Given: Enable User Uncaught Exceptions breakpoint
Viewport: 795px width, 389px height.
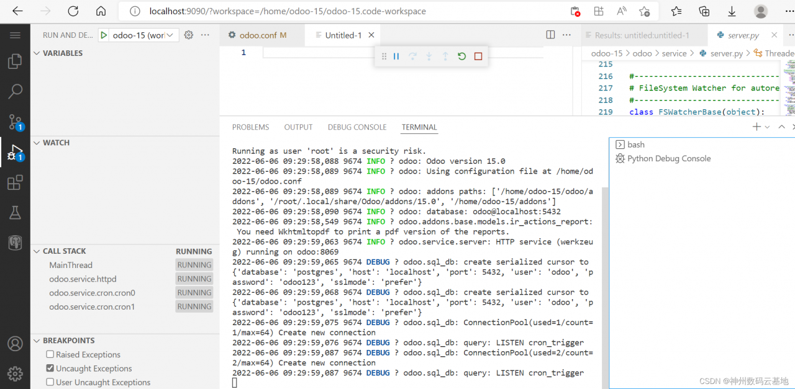Looking at the screenshot, I should coord(50,383).
